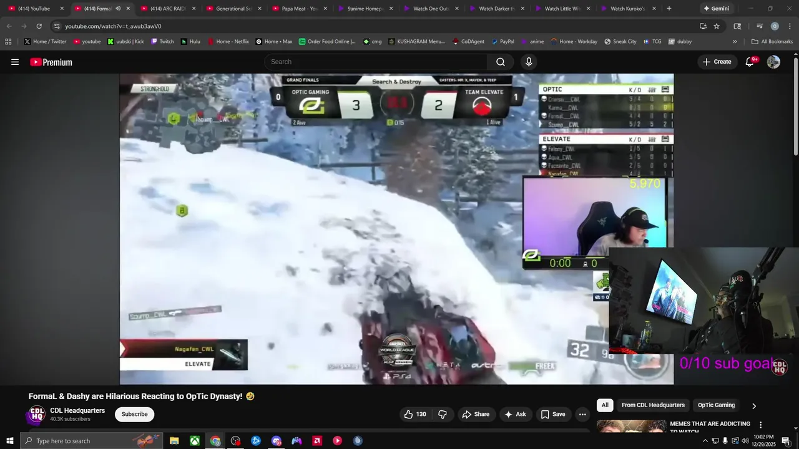Subscribe to CDL Headquarters

click(x=134, y=414)
